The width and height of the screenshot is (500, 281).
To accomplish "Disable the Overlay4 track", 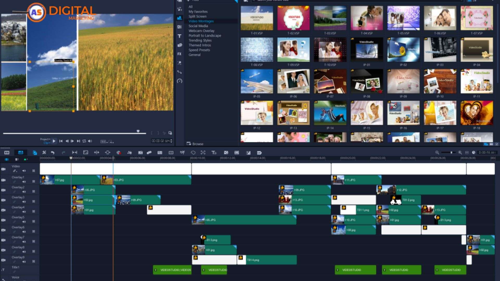I will pyautogui.click(x=3, y=210).
